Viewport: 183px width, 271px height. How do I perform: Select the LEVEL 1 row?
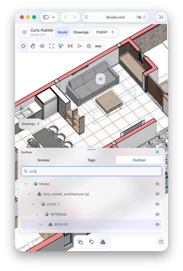pyautogui.click(x=91, y=204)
